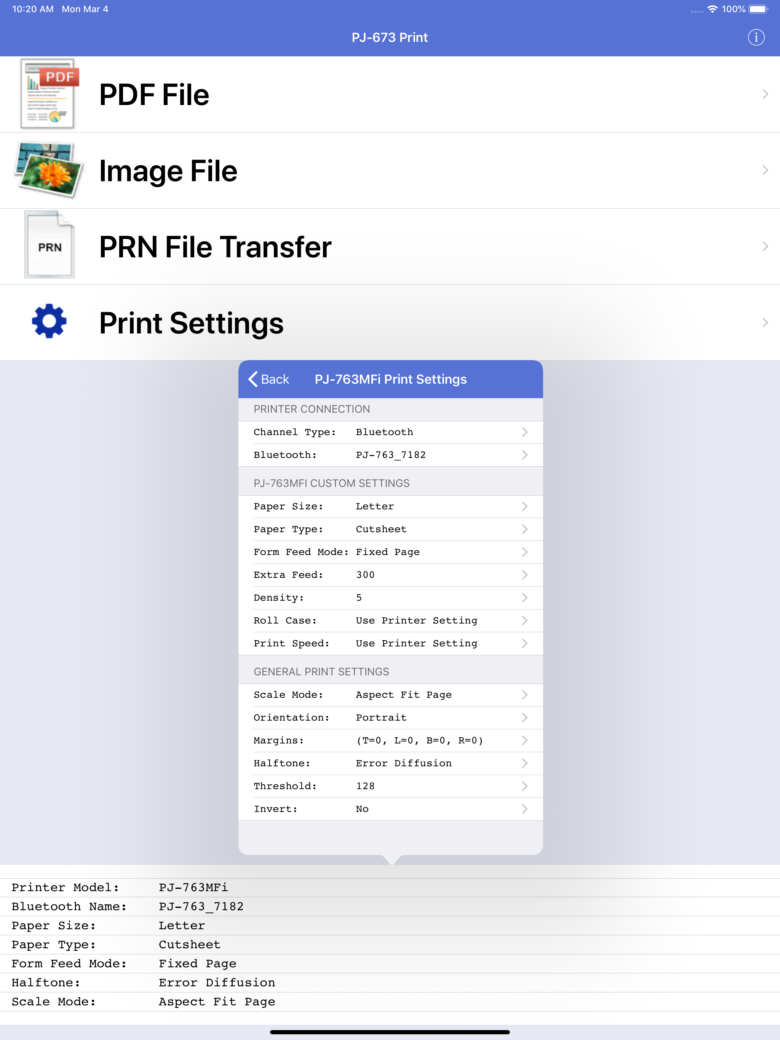Tap the info icon in title bar

[756, 37]
